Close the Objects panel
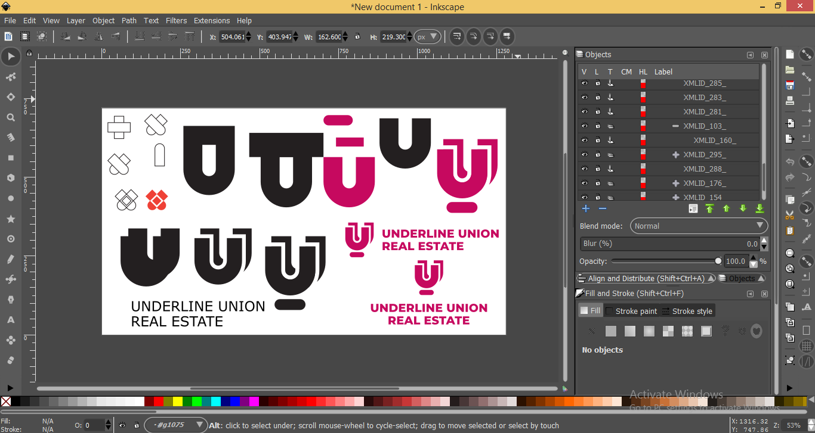815x433 pixels. pos(764,55)
